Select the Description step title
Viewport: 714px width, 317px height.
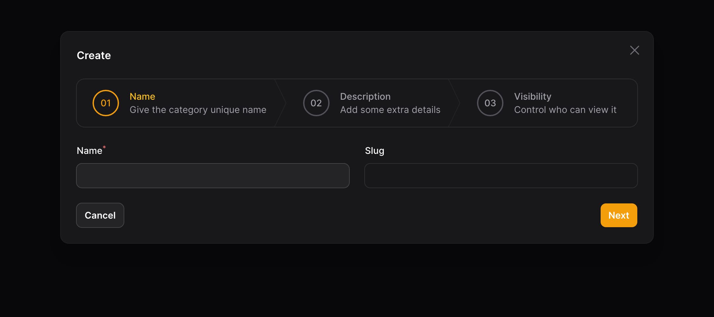[365, 96]
